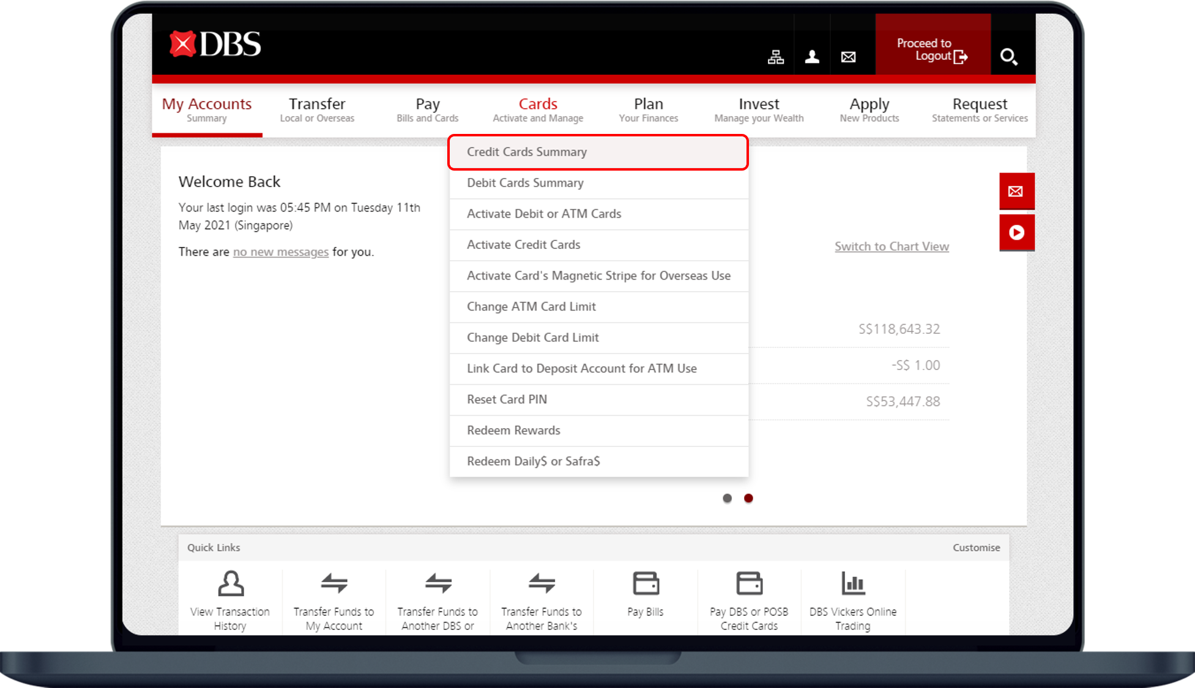Image resolution: width=1195 pixels, height=688 pixels.
Task: Choose Reset Card PIN from menu
Action: 507,399
